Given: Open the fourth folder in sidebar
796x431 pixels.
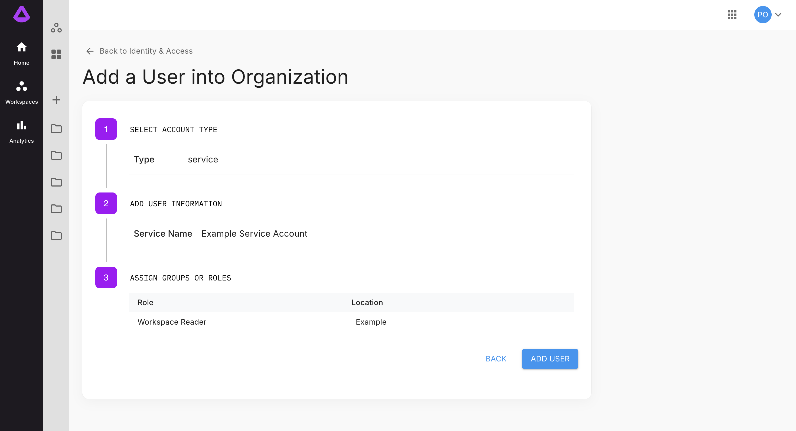Looking at the screenshot, I should [x=56, y=209].
